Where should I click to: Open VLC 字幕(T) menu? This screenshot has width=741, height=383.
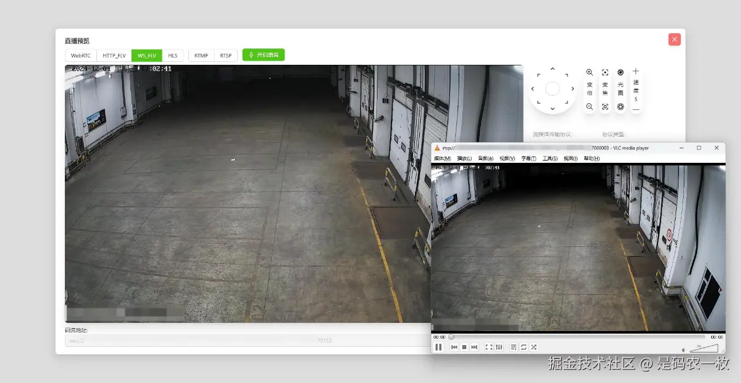tap(529, 158)
